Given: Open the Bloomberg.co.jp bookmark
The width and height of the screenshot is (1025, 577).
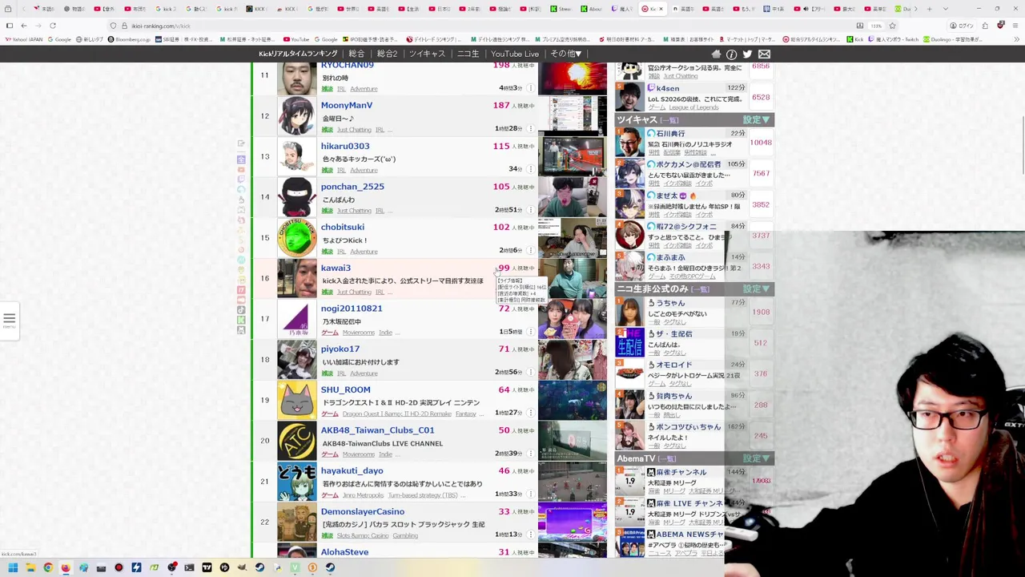Looking at the screenshot, I should pyautogui.click(x=129, y=39).
